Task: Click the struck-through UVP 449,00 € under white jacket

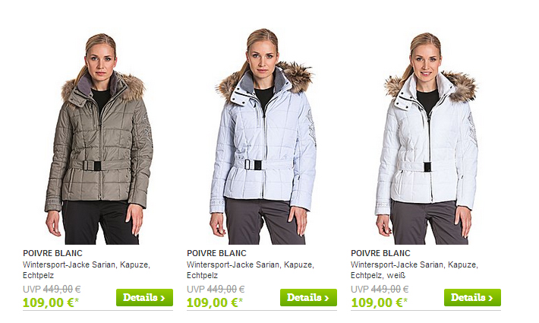Action: pos(380,290)
